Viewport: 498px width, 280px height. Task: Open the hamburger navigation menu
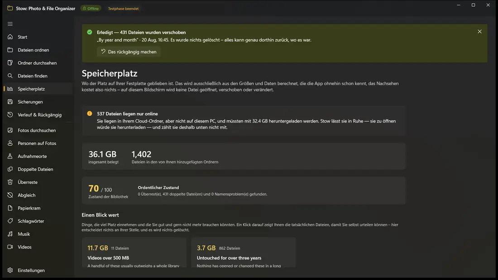point(10,24)
